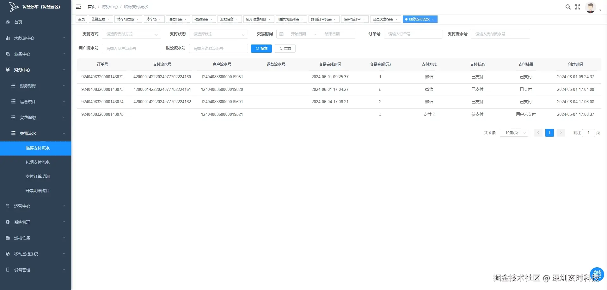Open 开票明细统计 in the sidebar
607x290 pixels.
[x=35, y=191]
